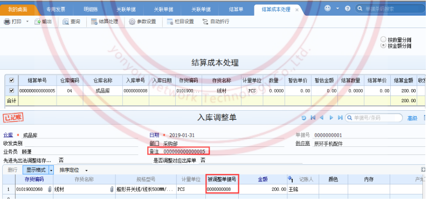Click the 金额 column header in detail grid
The height and width of the screenshot is (202, 428).
pos(263,180)
